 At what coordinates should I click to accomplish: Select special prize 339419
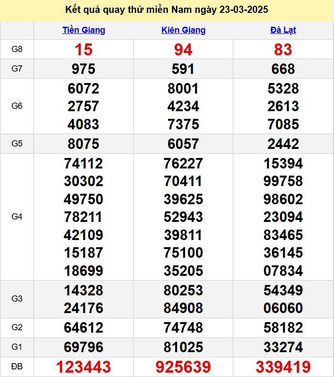[283, 367]
